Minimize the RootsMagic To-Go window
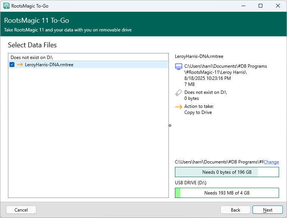 243,6
